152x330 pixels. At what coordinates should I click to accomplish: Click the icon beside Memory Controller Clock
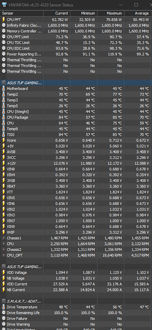pyautogui.click(x=4, y=31)
